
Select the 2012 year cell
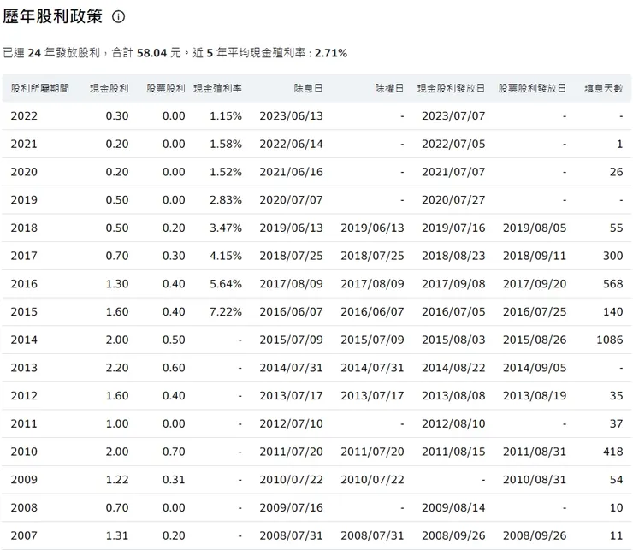(x=24, y=396)
